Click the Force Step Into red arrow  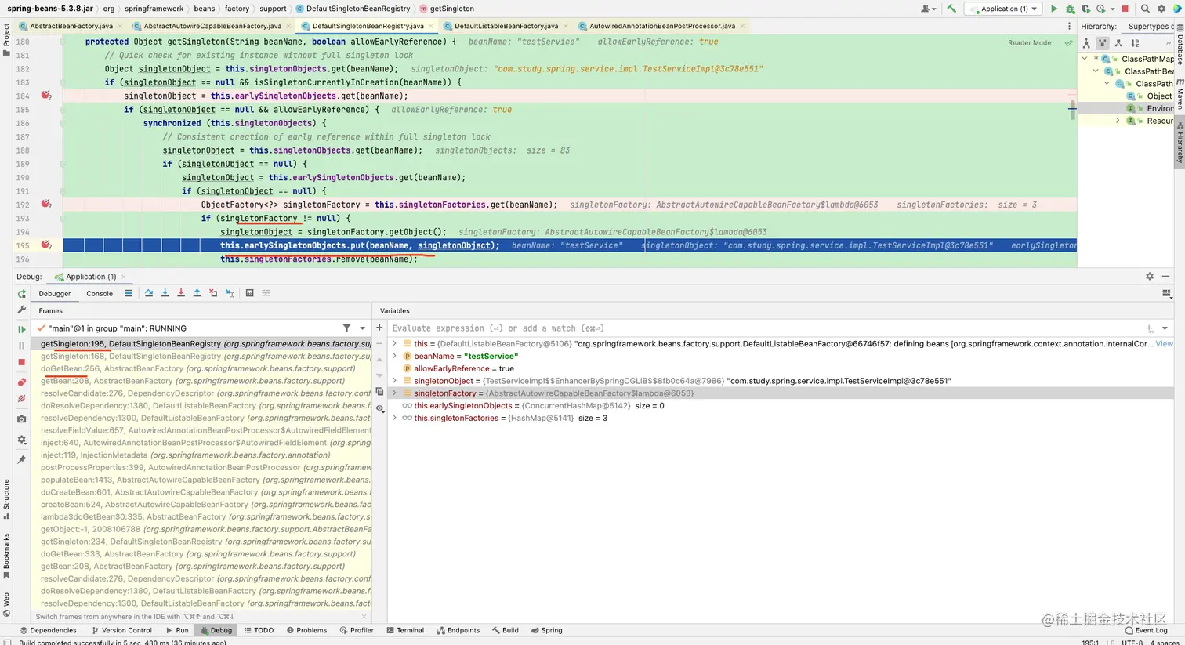coord(181,293)
